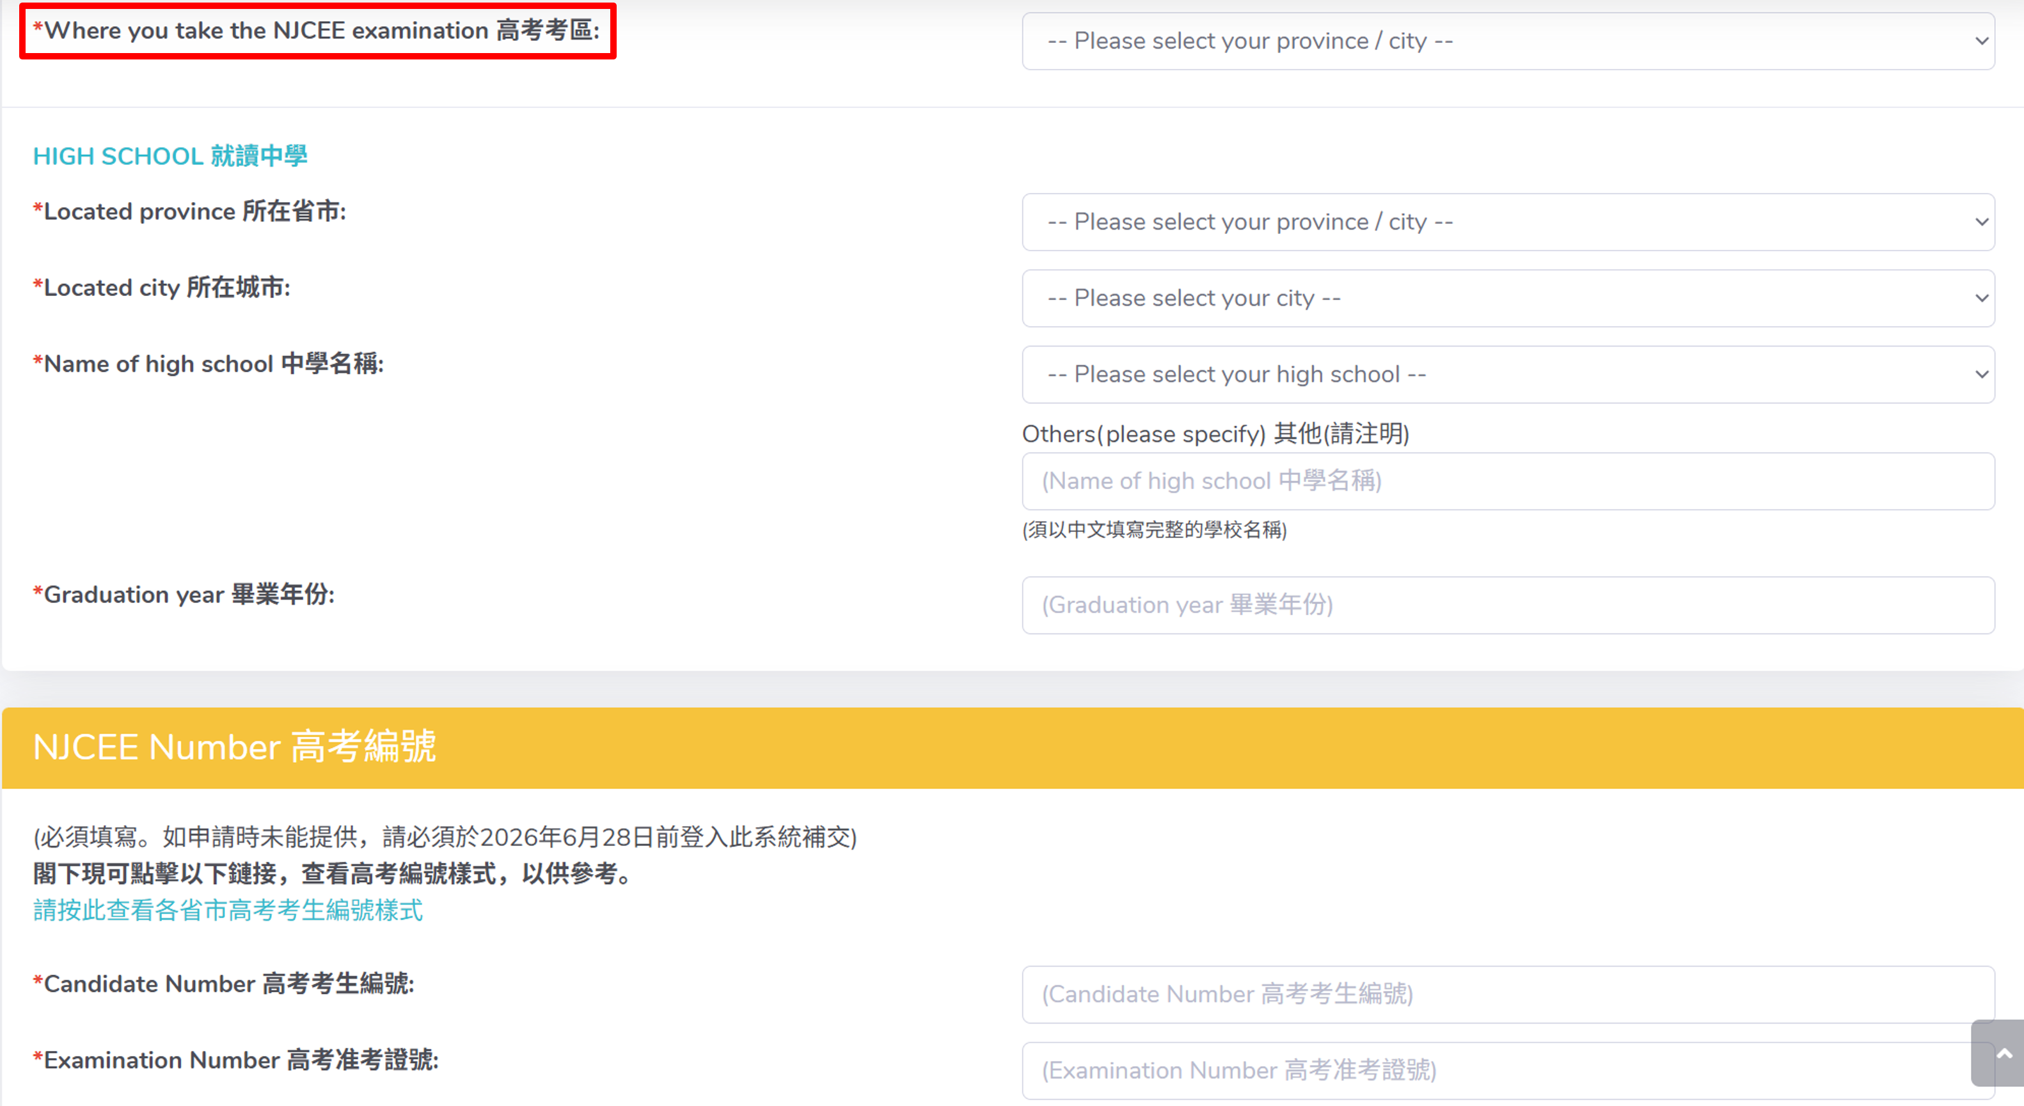
Task: Click the Others (please specify) label text
Action: [x=1215, y=433]
